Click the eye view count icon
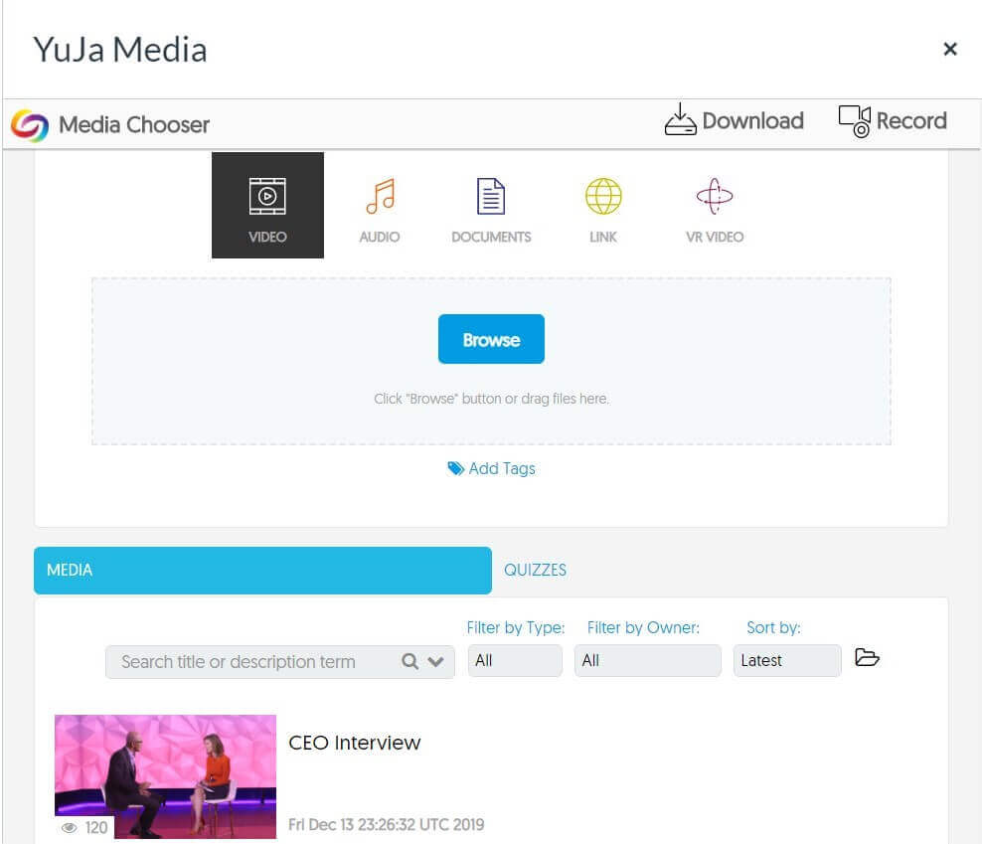Screen dimensions: 982x844 tap(69, 828)
